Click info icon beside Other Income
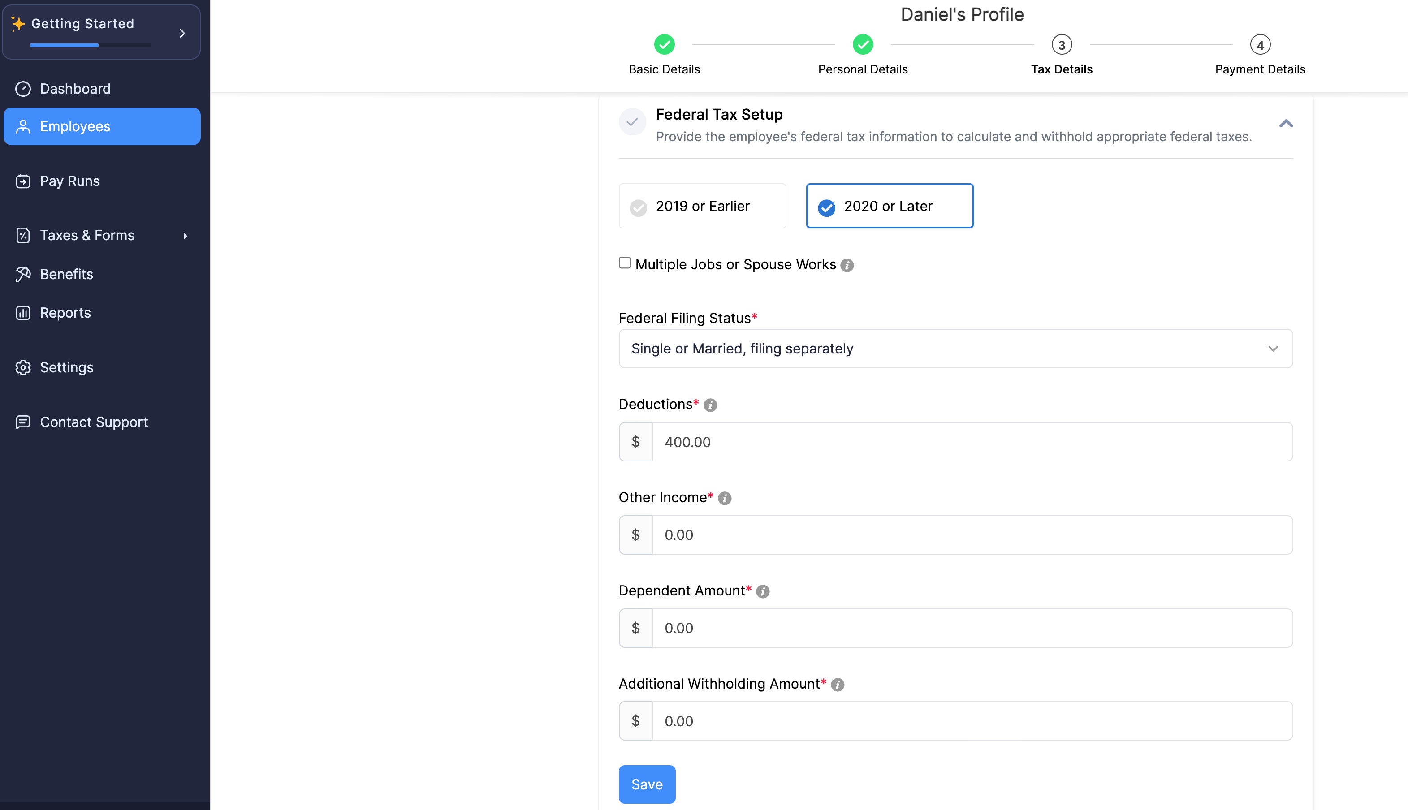The height and width of the screenshot is (810, 1408). (x=724, y=499)
